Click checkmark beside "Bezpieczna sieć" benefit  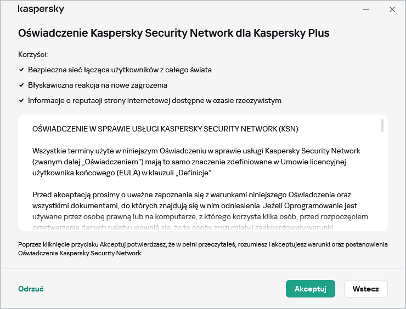tap(21, 70)
